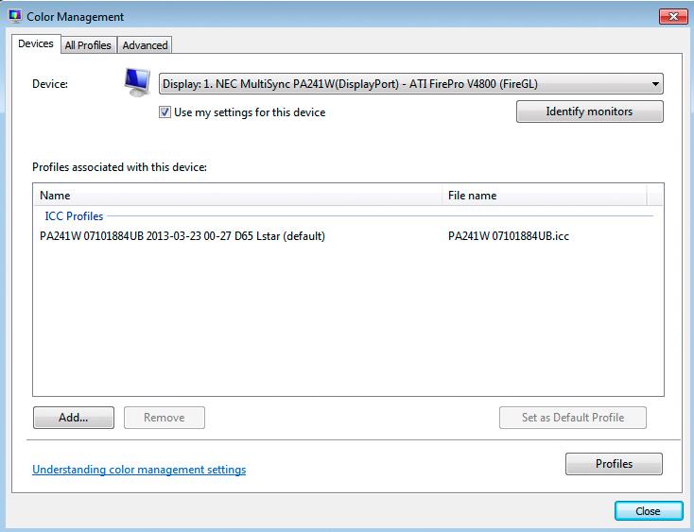This screenshot has height=532, width=694.
Task: Open the Advanced tab
Action: coord(145,45)
